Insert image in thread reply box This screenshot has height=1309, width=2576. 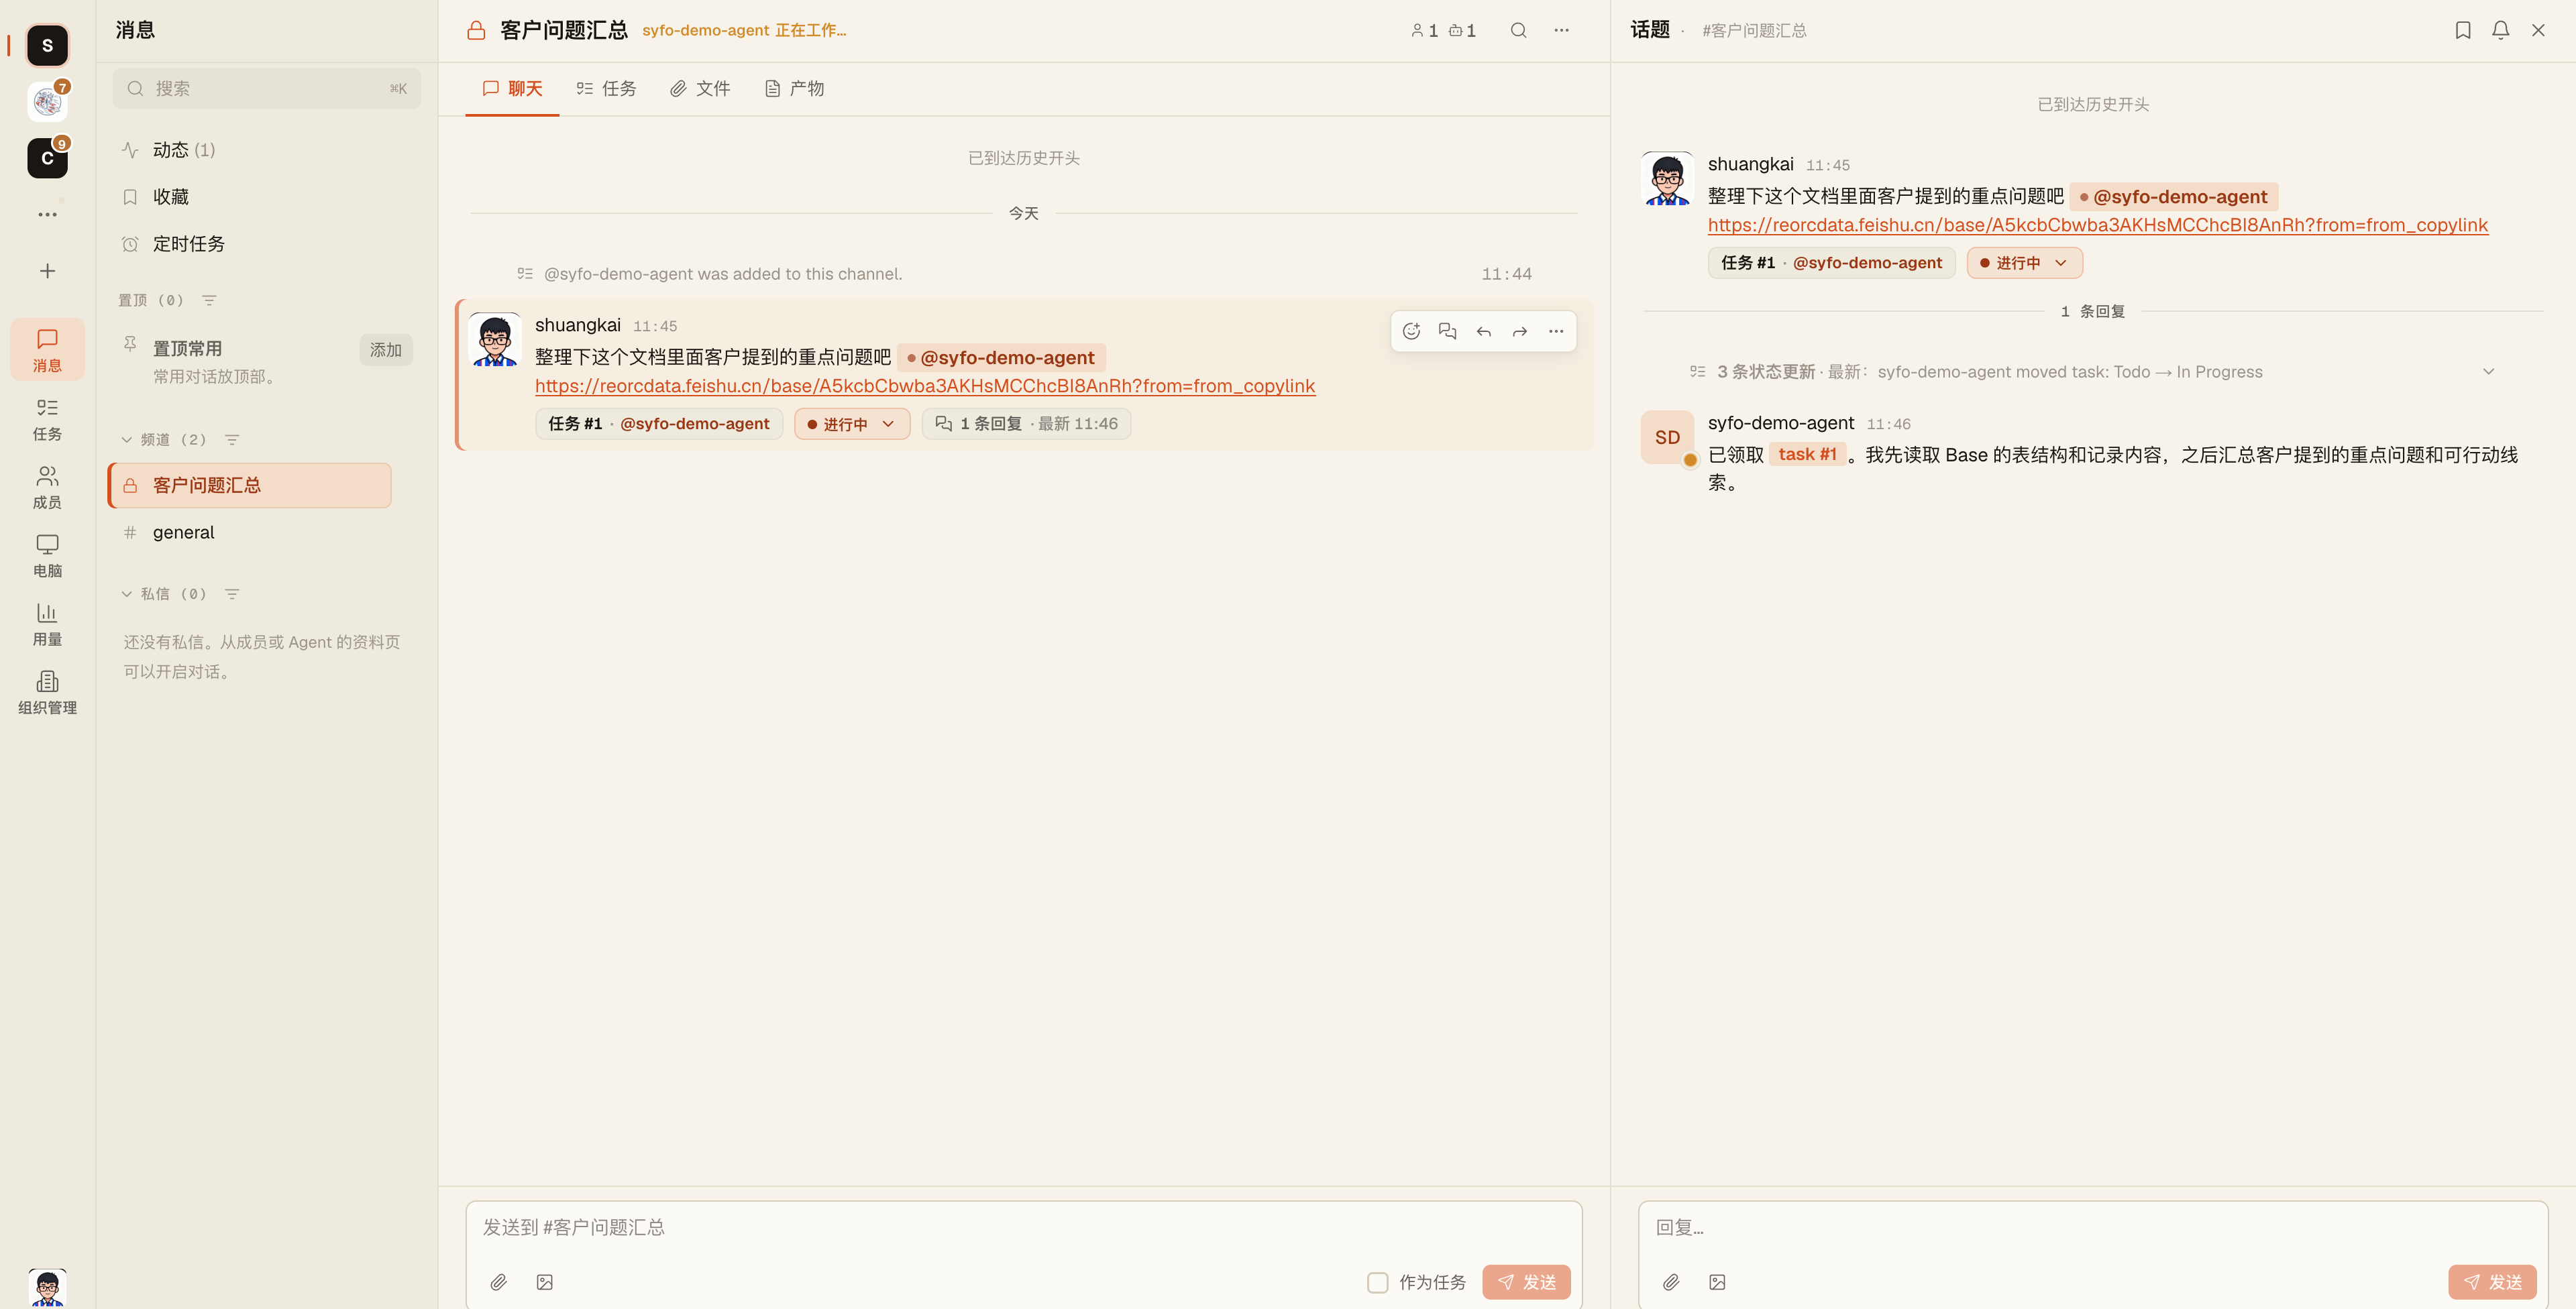1717,1282
